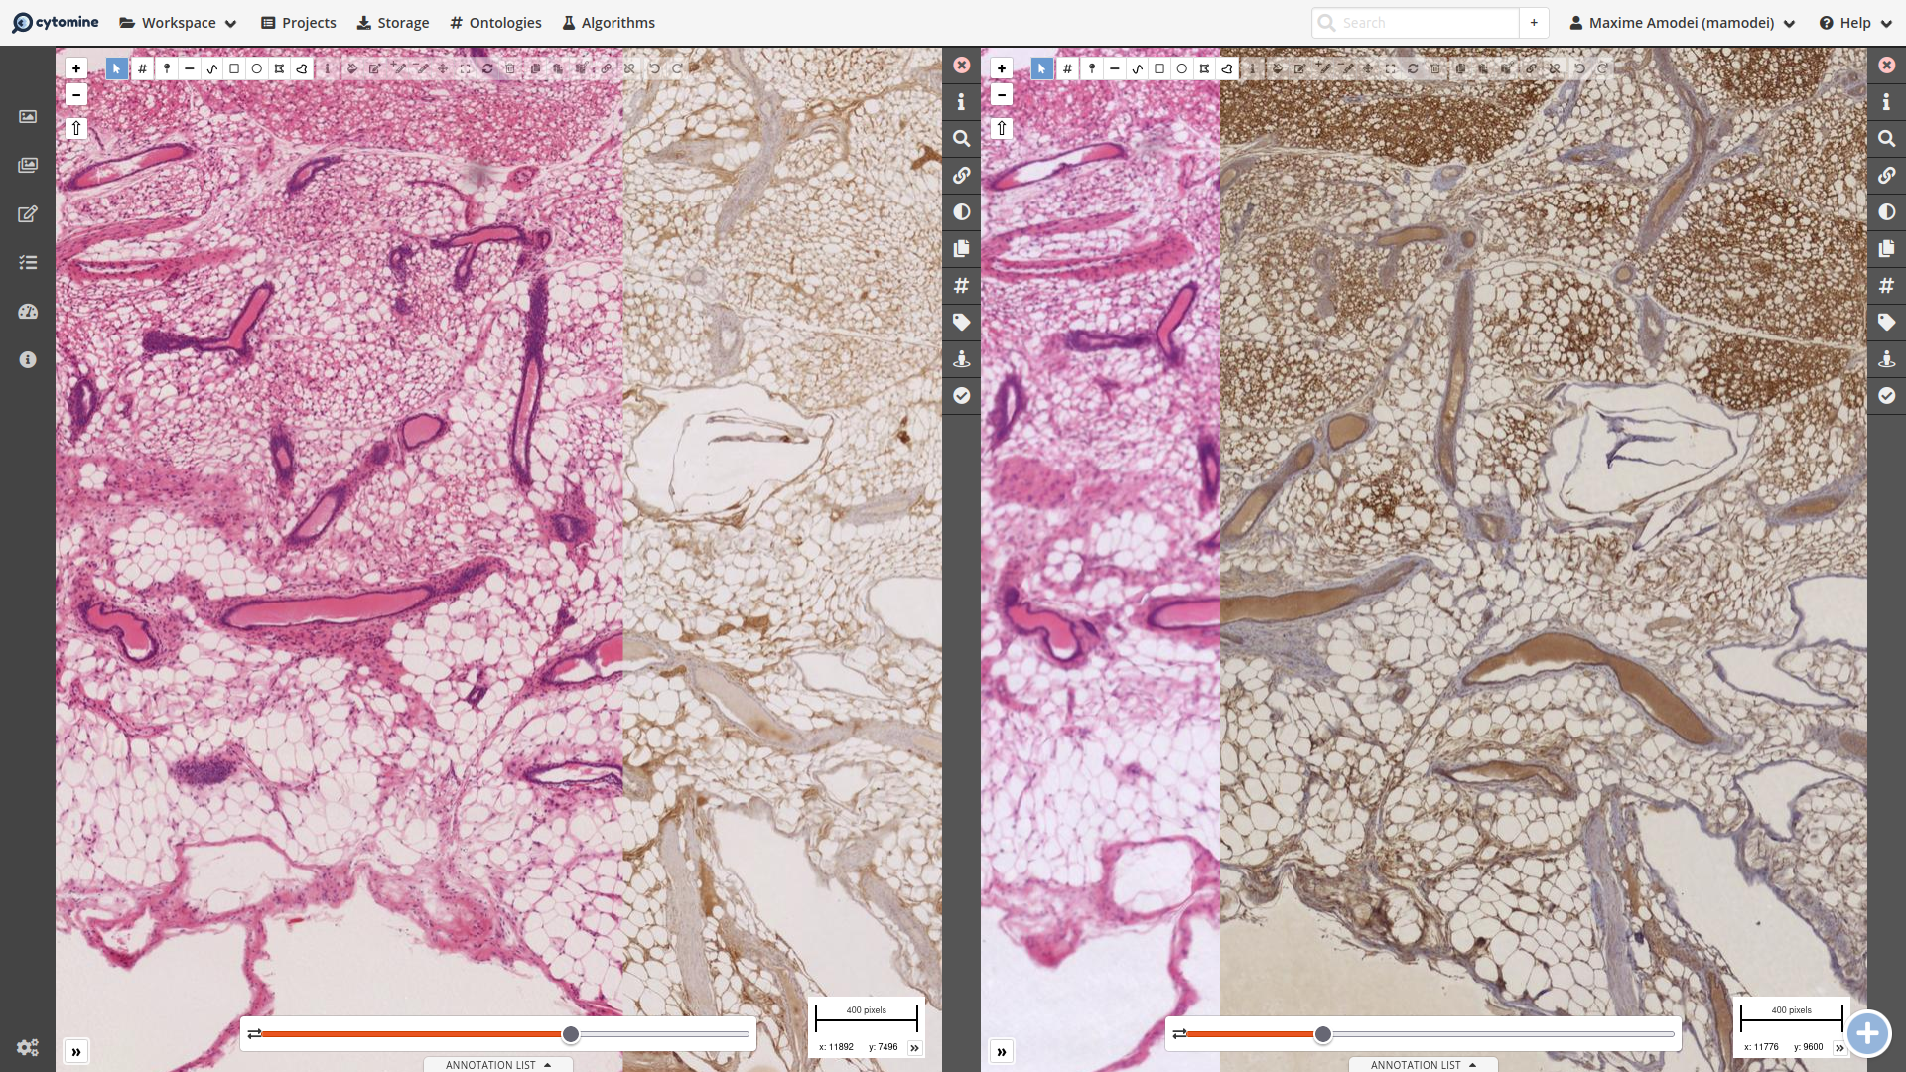Choose the freehand polygon tool in left viewer
This screenshot has width=1906, height=1072.
[302, 68]
